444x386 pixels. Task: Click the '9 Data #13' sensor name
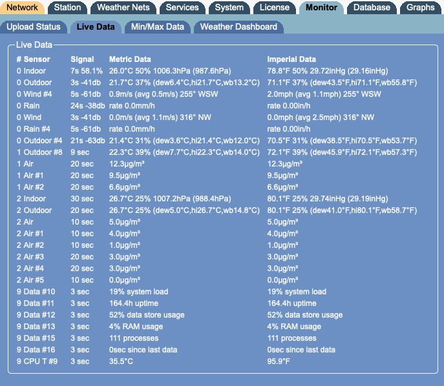(36, 327)
